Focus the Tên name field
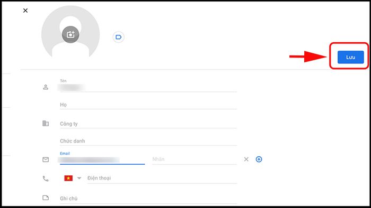This screenshot has width=371, height=208. click(148, 86)
